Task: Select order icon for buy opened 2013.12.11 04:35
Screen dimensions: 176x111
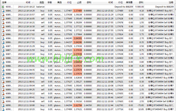Action: coord(3,70)
